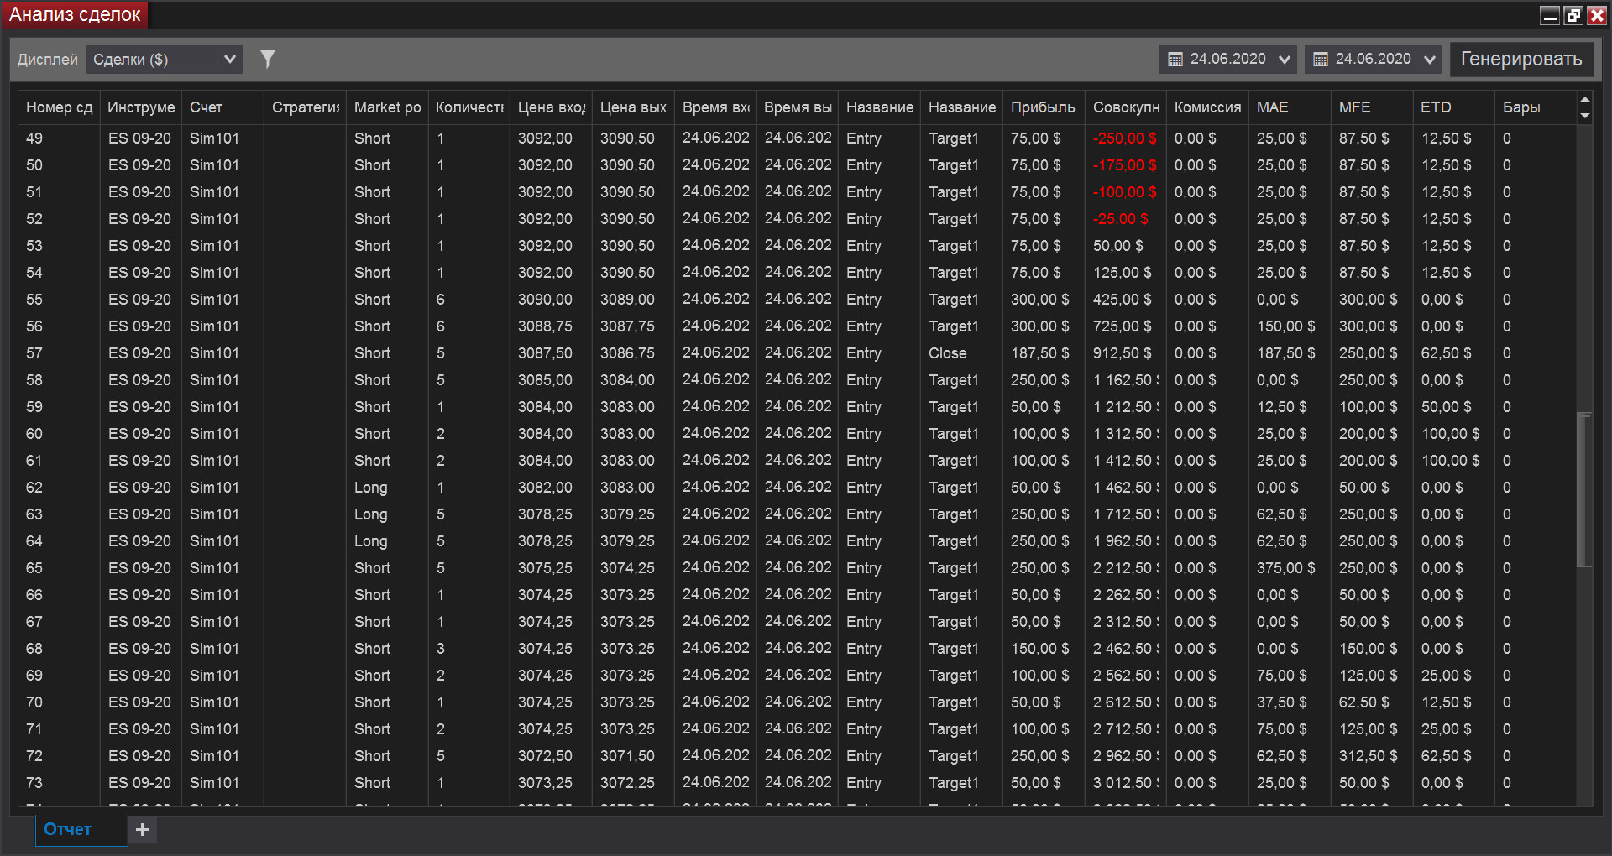Image resolution: width=1612 pixels, height=856 pixels.
Task: Click the scroll down arrow below it
Action: click(1585, 116)
